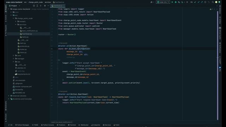Collapse all nodes icon in the Project panel header
Viewport: 226px width, 127px height.
pyautogui.click(x=41, y=6)
